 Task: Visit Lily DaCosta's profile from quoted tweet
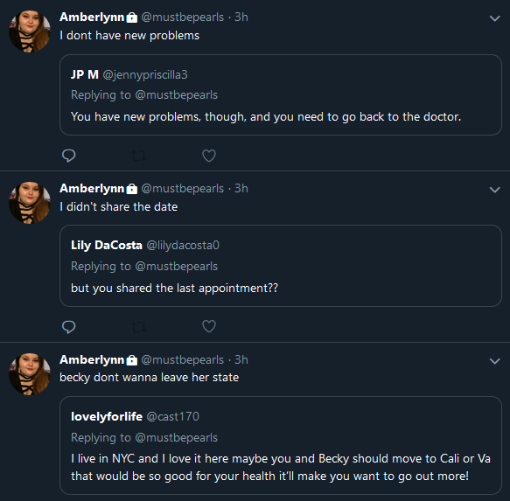point(107,245)
